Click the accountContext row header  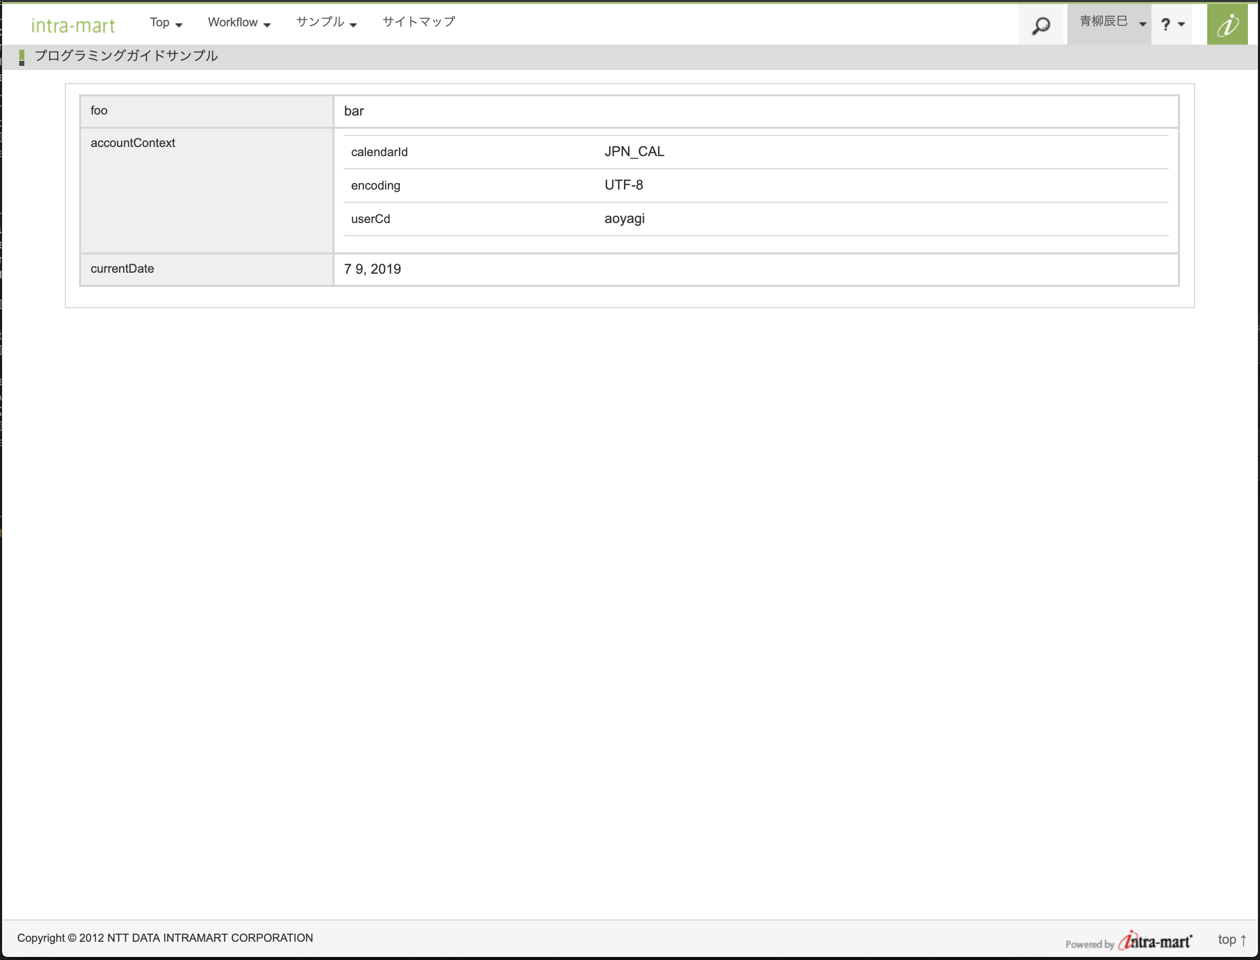tap(133, 143)
